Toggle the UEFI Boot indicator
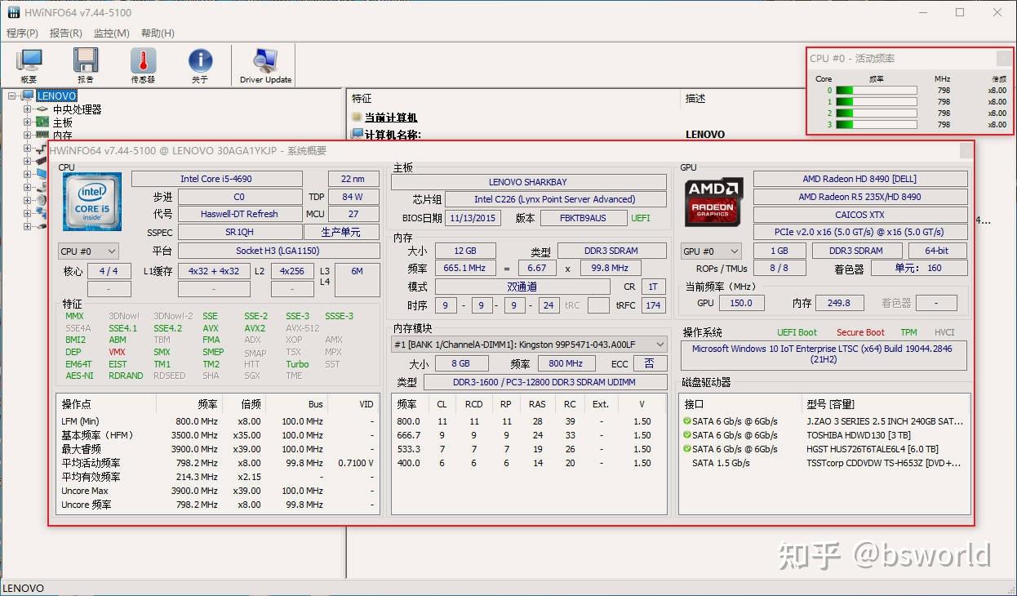 [x=797, y=331]
